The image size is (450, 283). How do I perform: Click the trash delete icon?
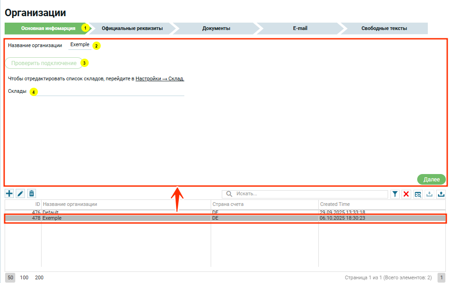(x=31, y=194)
